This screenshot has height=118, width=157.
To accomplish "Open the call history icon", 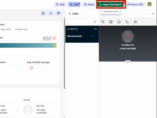I will 103,22.
